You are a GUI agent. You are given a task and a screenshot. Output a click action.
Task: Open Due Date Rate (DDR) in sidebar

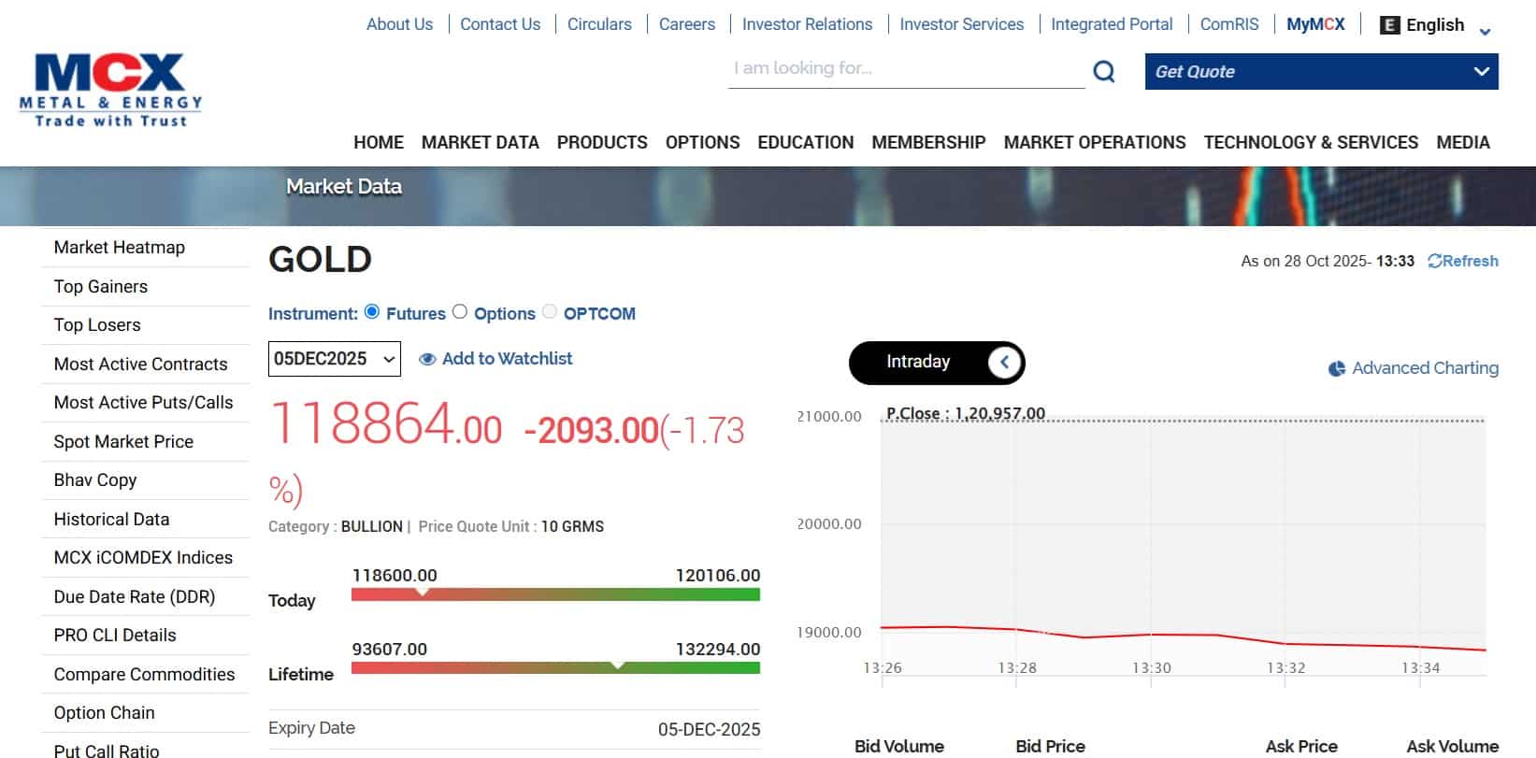(135, 597)
